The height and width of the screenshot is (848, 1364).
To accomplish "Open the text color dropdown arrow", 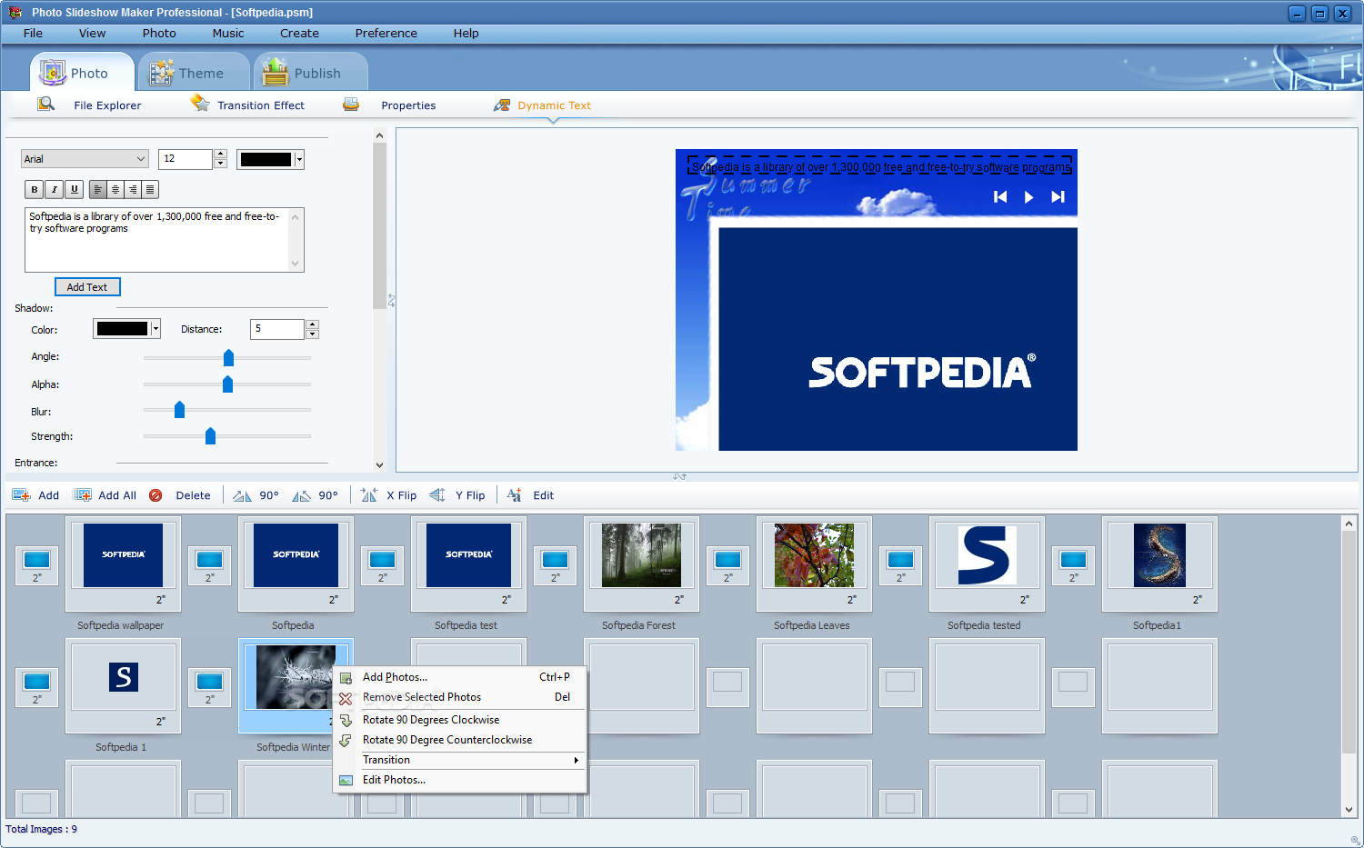I will pyautogui.click(x=299, y=160).
